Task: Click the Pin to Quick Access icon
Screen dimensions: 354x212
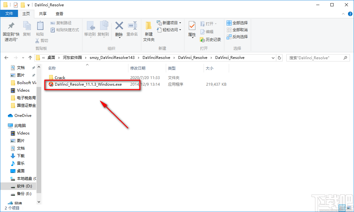Action: click(11, 26)
